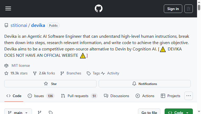Click the branch icon next to Branches
201x114 pixels.
(x=62, y=73)
